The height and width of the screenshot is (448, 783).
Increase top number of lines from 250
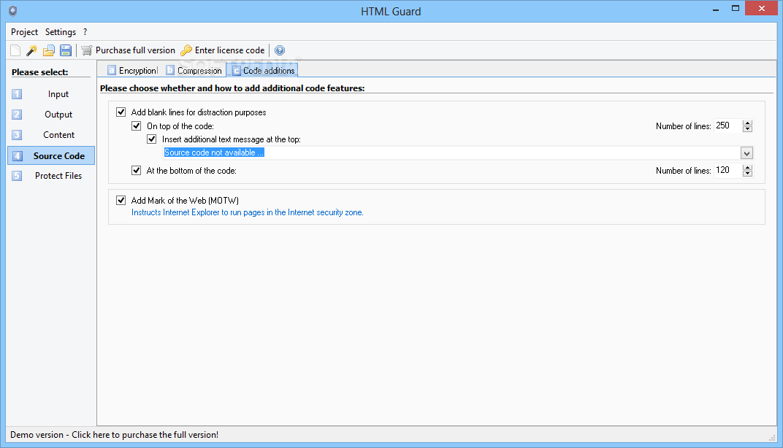point(747,123)
